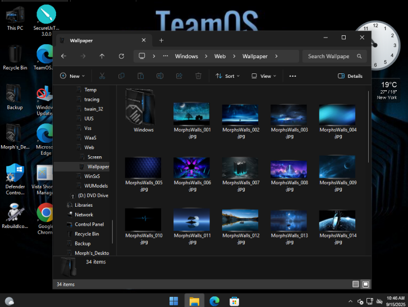Open the Sort dropdown menu

pos(227,76)
